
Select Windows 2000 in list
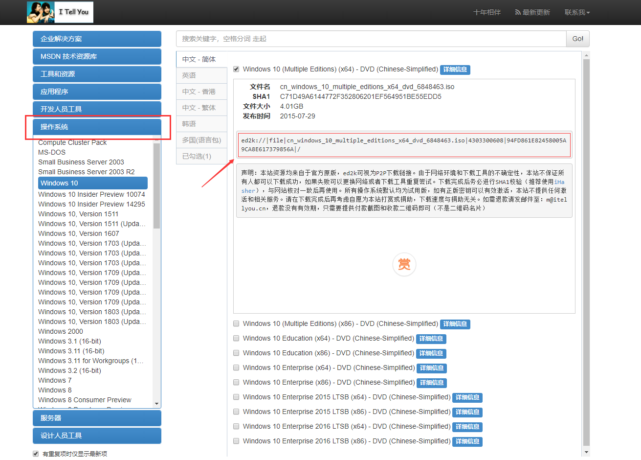coord(61,331)
